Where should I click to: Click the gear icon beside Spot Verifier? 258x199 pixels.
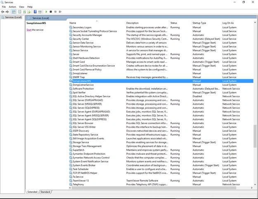click(71, 93)
